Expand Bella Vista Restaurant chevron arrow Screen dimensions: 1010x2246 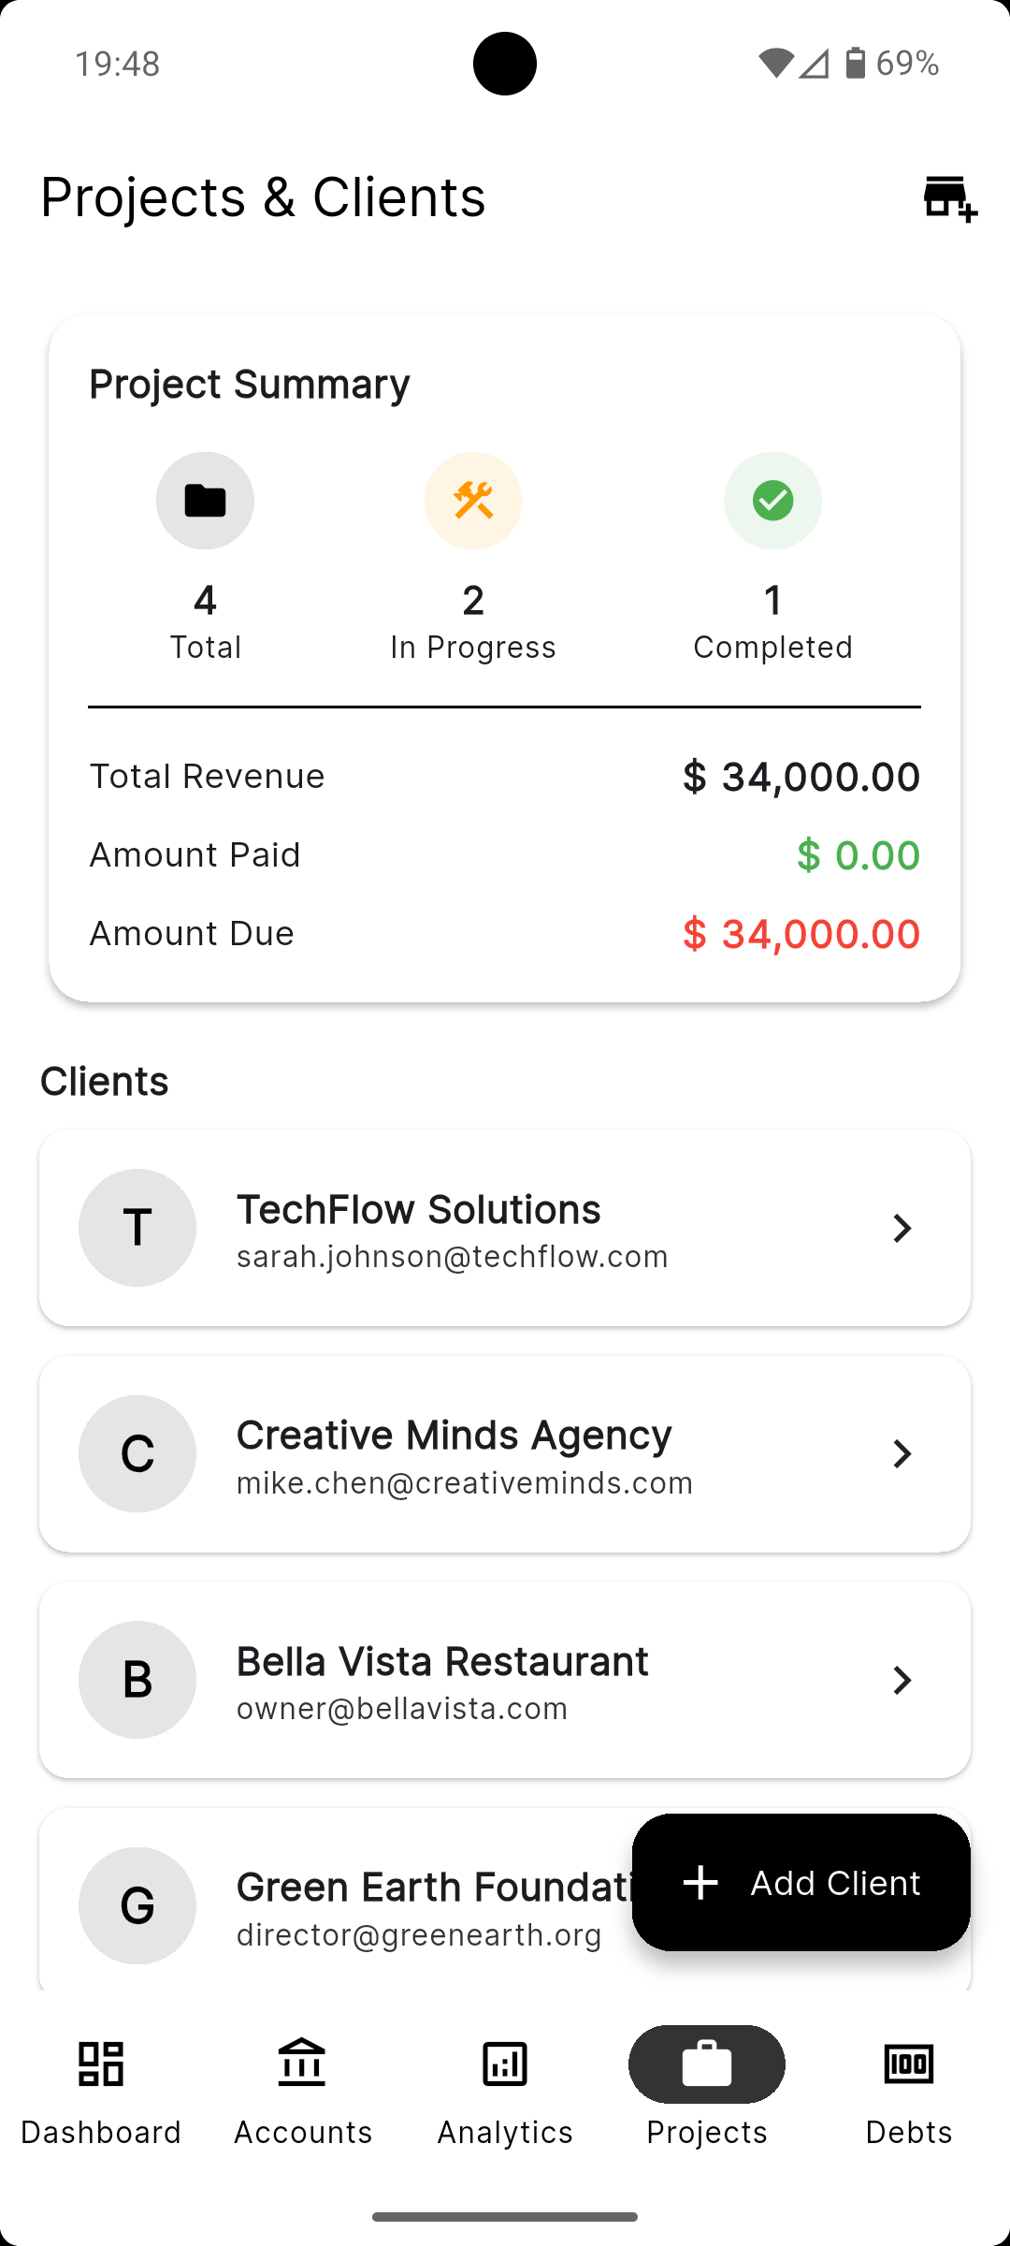click(902, 1680)
